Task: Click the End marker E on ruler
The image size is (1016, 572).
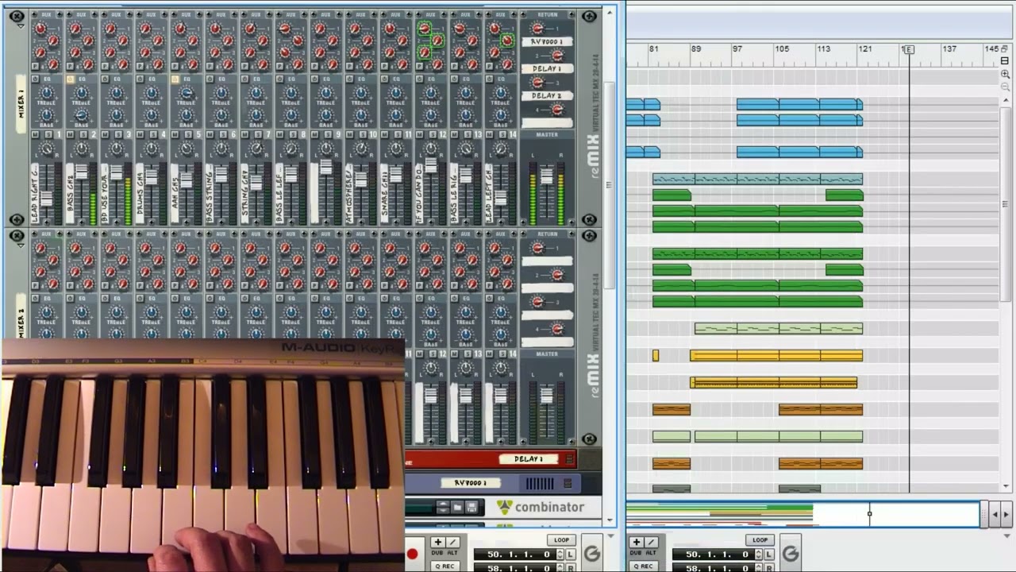Action: pyautogui.click(x=909, y=49)
